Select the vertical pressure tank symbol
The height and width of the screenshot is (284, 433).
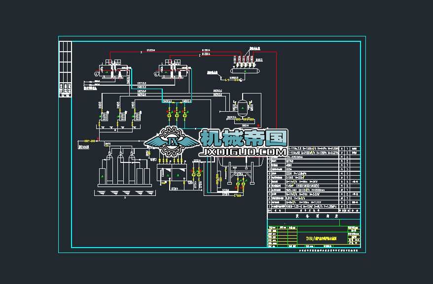243,107
